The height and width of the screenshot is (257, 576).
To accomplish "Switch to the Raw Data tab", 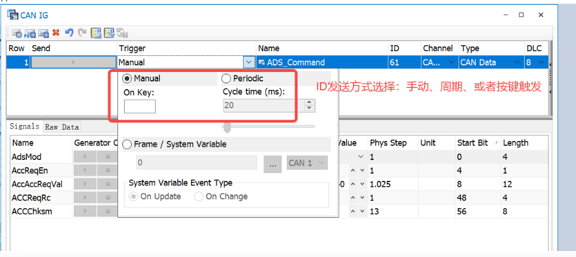I will 62,127.
